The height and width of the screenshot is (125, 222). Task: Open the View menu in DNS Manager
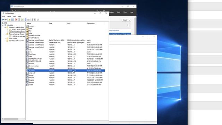(15, 17)
